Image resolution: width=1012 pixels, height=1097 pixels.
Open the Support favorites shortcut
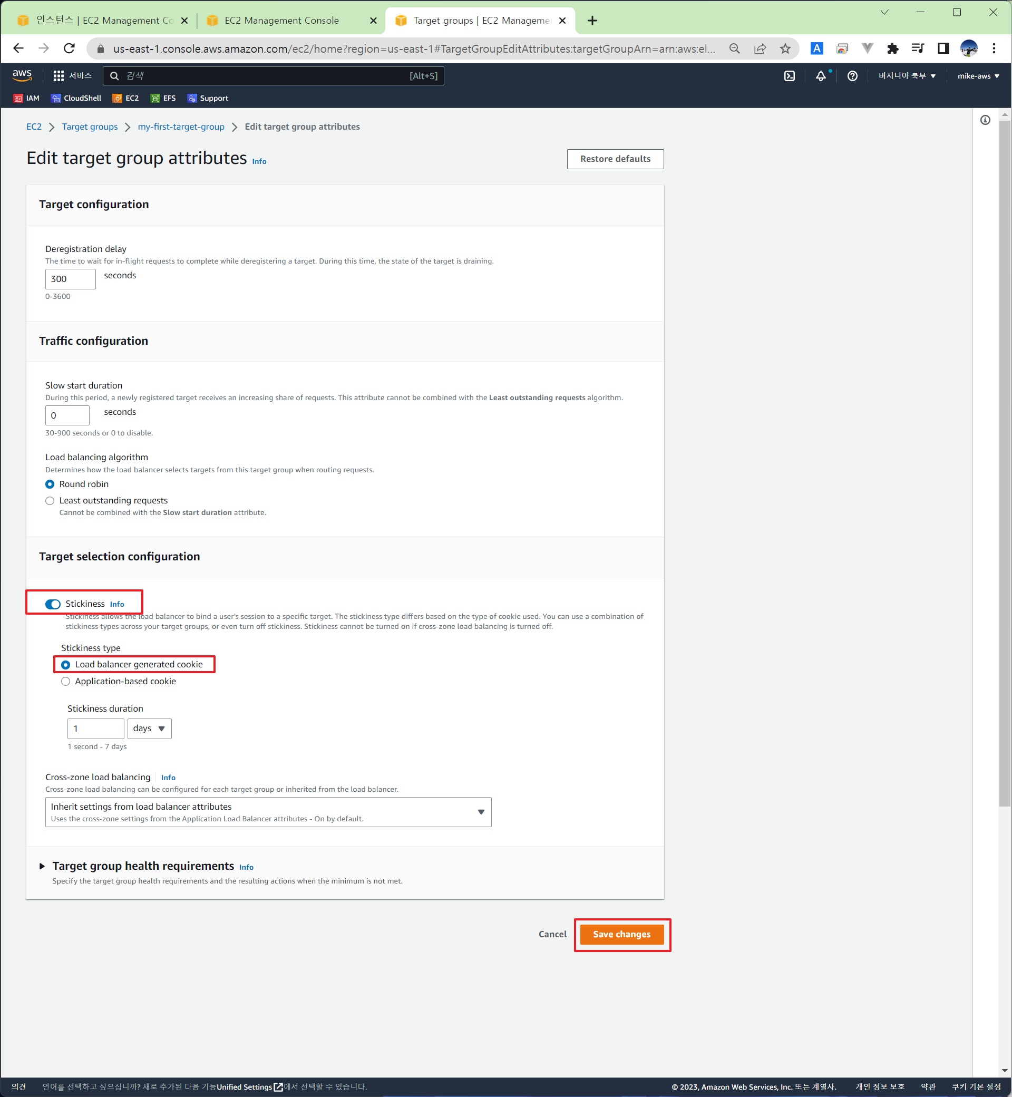(208, 99)
